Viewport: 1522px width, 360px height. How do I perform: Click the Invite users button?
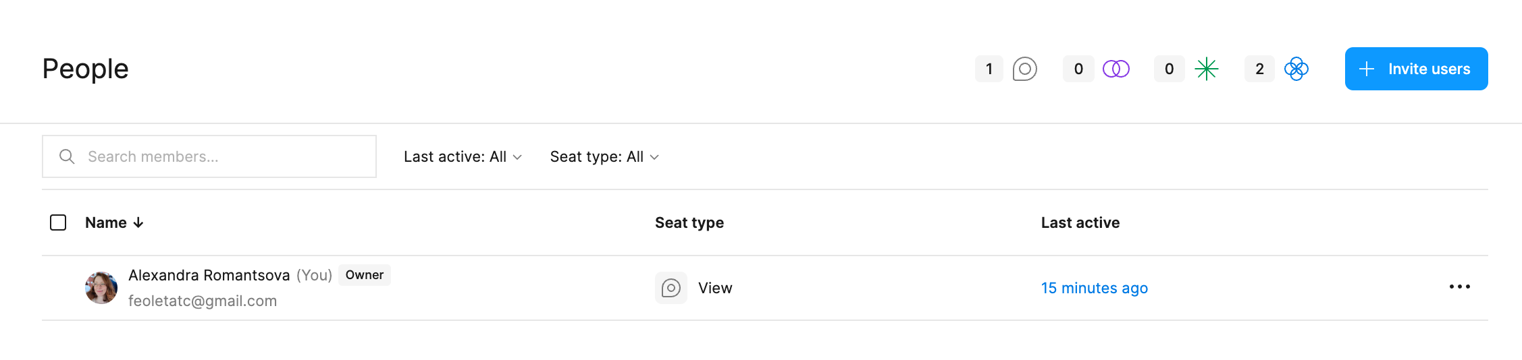[1416, 69]
